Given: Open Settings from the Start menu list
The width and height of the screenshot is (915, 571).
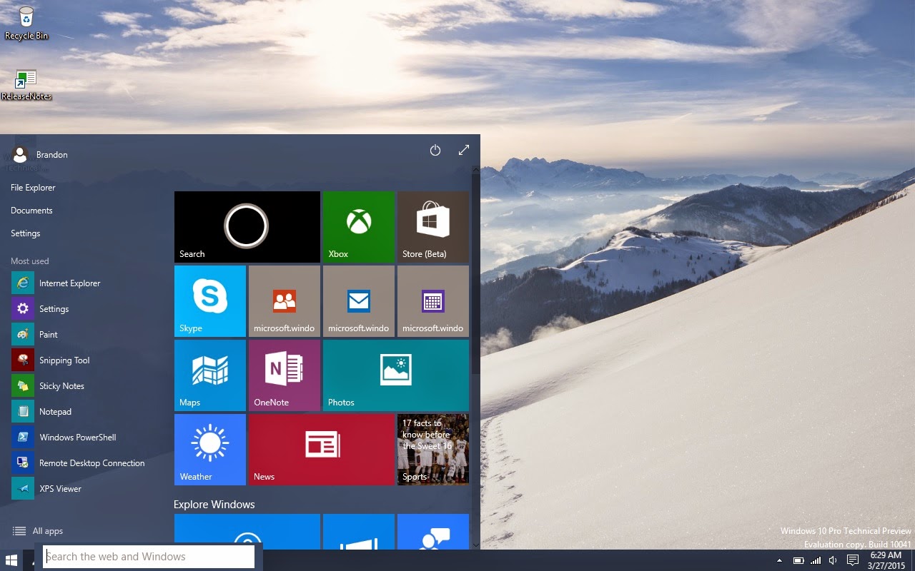Looking at the screenshot, I should [x=25, y=233].
